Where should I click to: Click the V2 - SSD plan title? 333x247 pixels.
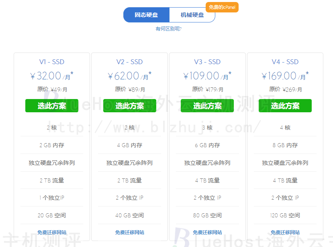tap(130, 62)
